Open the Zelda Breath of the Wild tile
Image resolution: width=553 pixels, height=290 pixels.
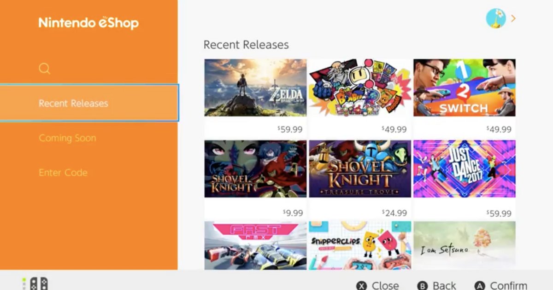255,98
